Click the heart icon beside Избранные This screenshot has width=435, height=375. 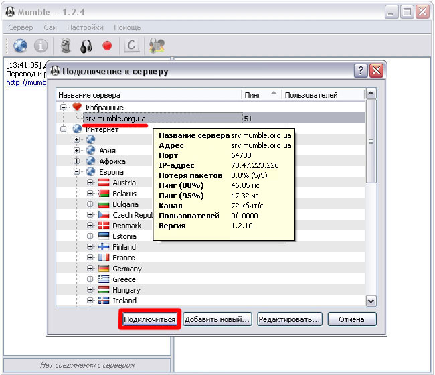[x=77, y=107]
